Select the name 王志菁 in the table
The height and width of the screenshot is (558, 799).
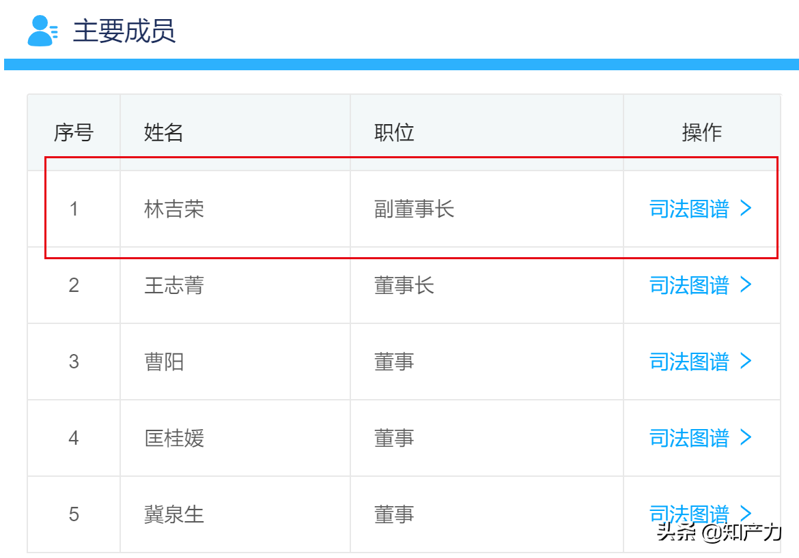[x=173, y=285]
